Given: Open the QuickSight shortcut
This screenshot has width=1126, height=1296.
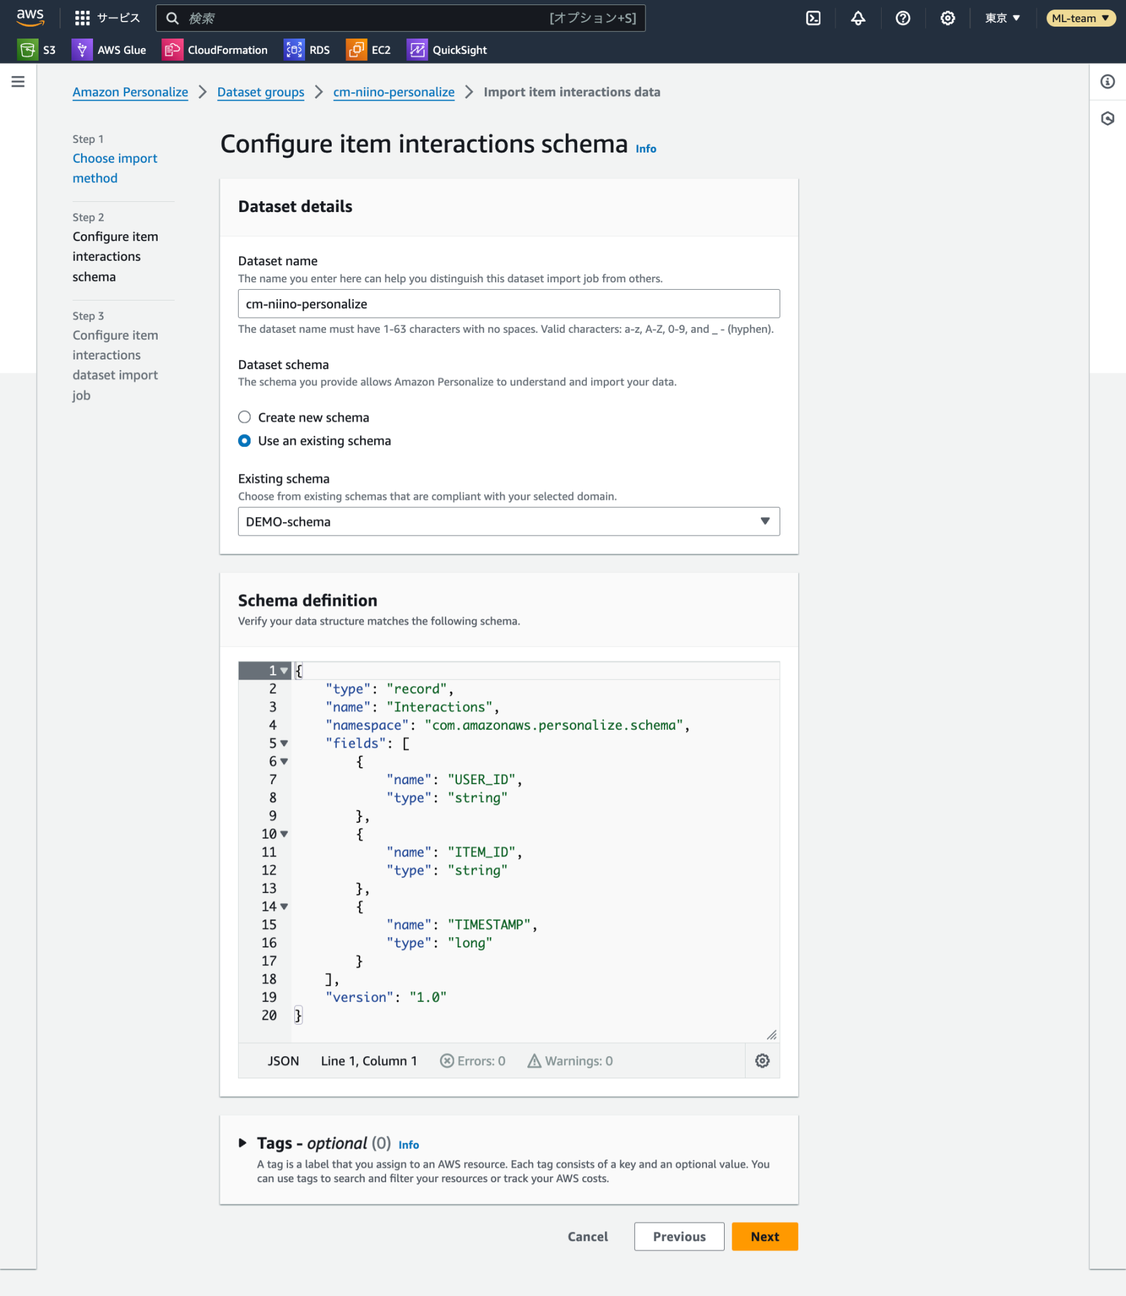Looking at the screenshot, I should 447,50.
